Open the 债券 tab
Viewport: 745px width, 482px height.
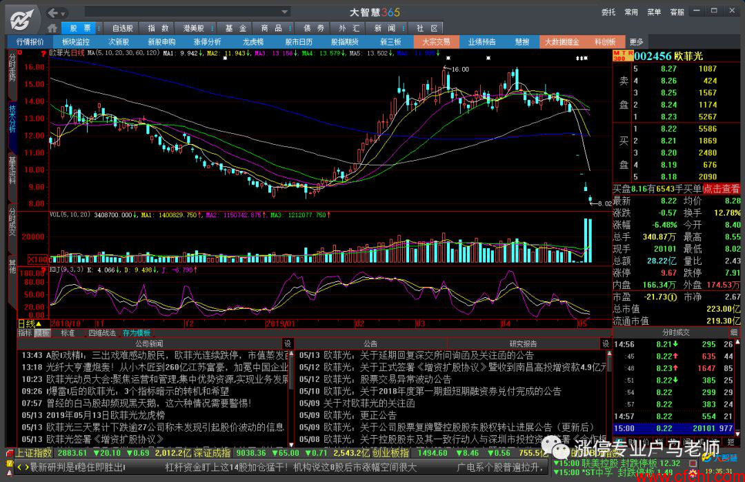(314, 28)
